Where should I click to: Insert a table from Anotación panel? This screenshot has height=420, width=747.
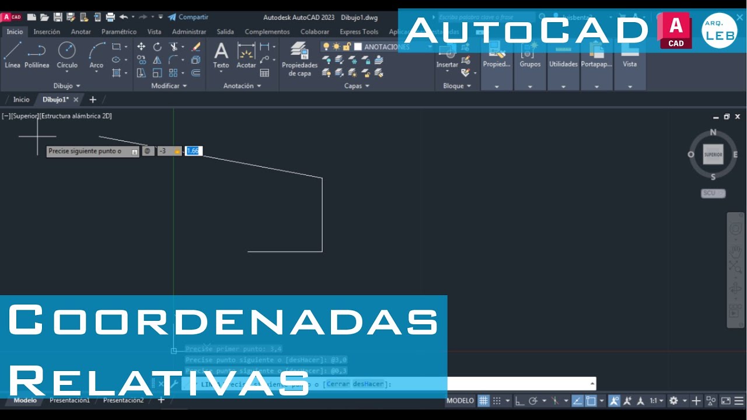coord(264,73)
